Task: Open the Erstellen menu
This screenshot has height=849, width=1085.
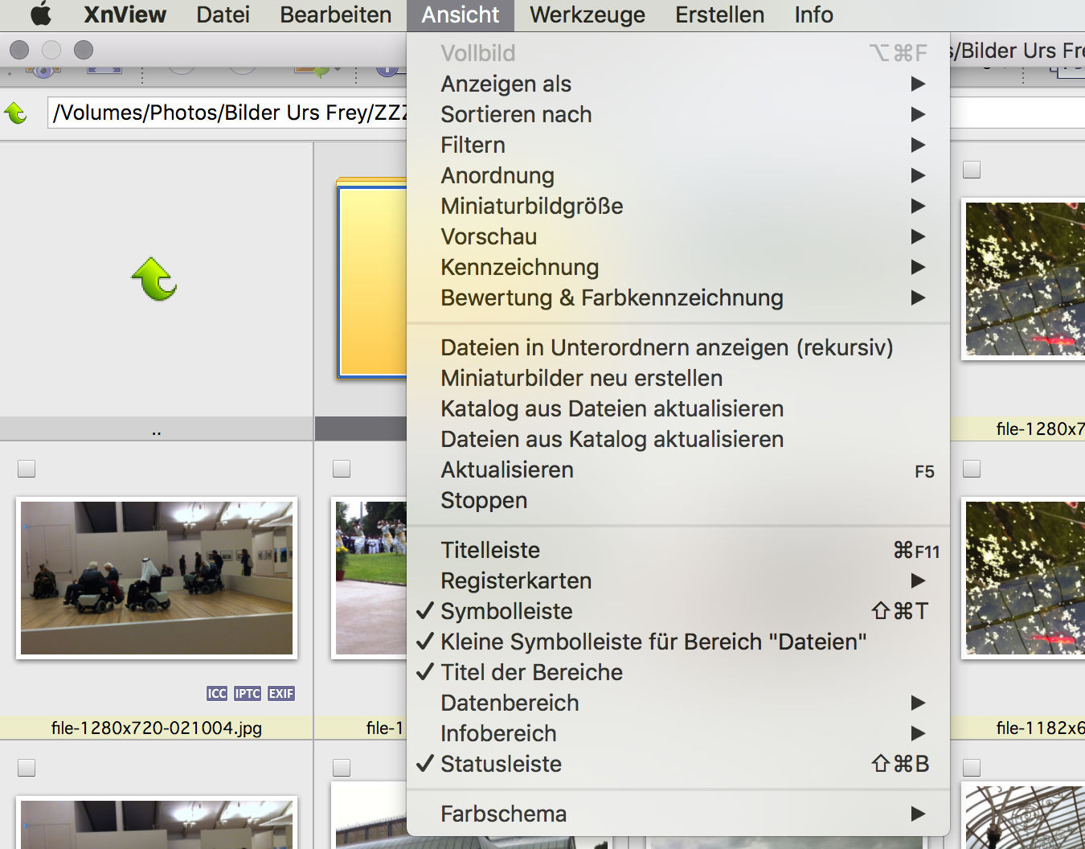Action: click(720, 14)
